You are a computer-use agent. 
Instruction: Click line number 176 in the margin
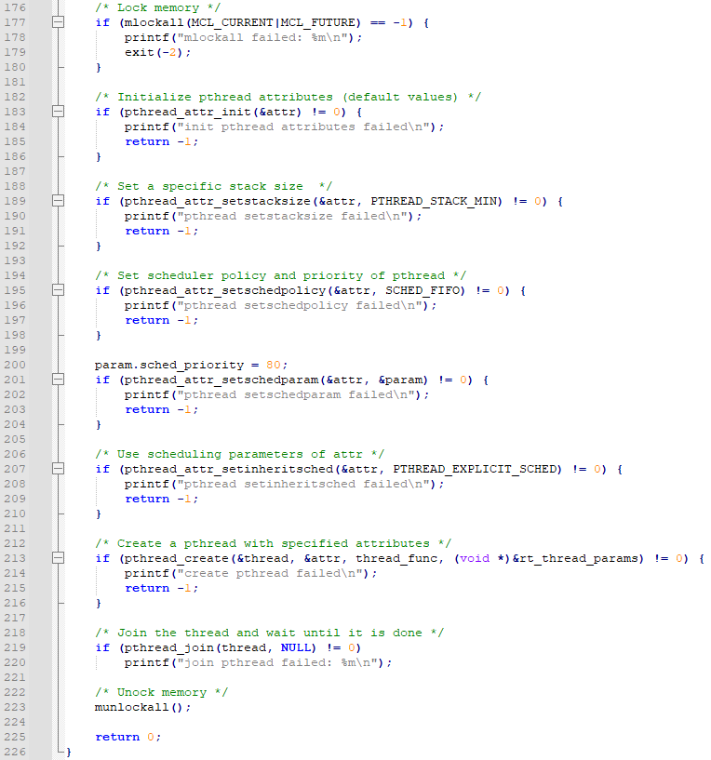[15, 7]
